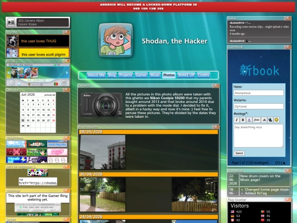Open the green anime neighbour button
Viewport: 297px width, 223px height.
(37, 152)
